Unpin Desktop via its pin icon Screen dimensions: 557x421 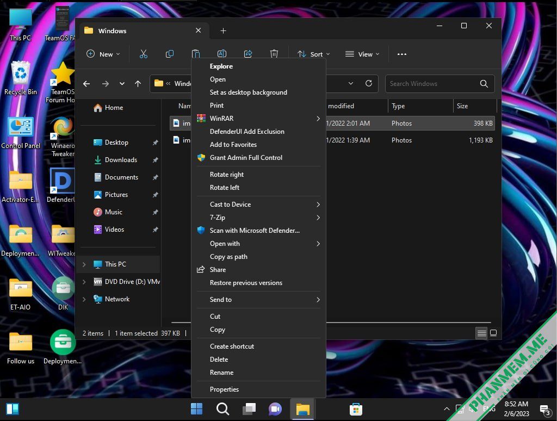coord(155,143)
